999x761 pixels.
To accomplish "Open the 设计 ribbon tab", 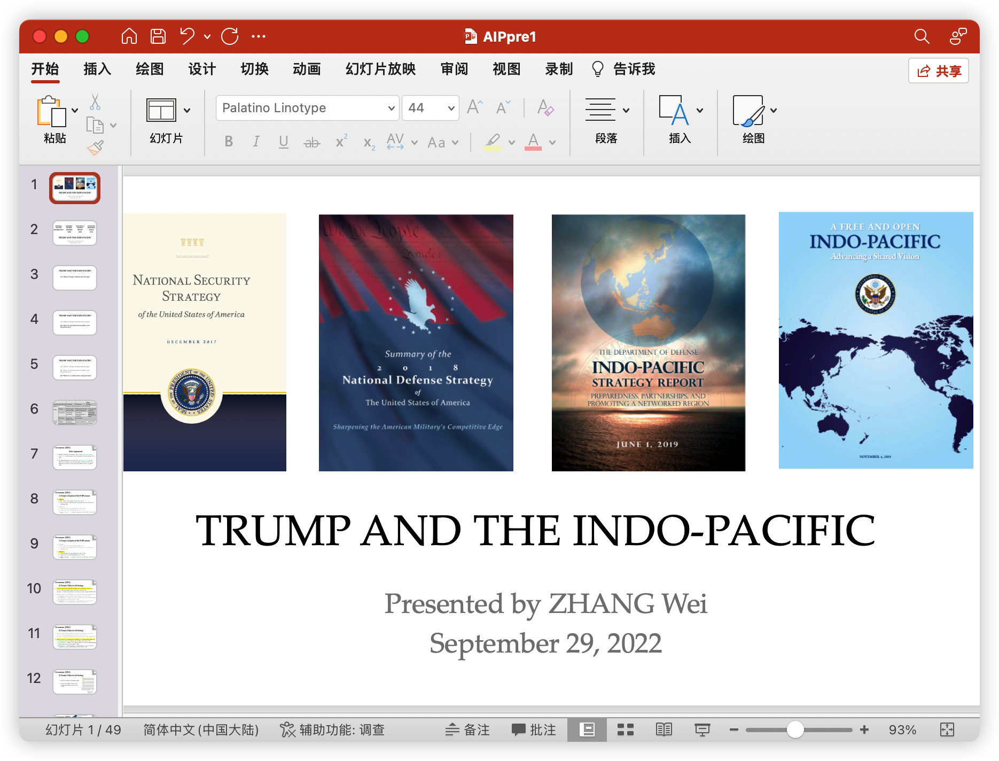I will click(x=202, y=69).
